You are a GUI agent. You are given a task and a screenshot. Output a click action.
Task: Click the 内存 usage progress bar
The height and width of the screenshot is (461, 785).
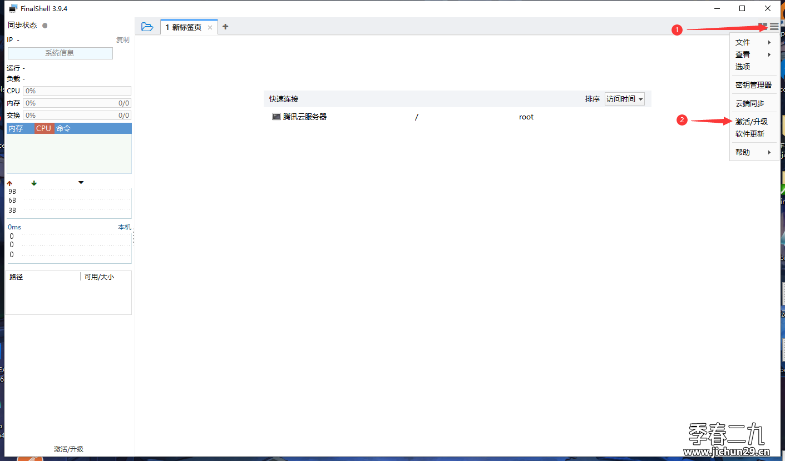coord(77,103)
